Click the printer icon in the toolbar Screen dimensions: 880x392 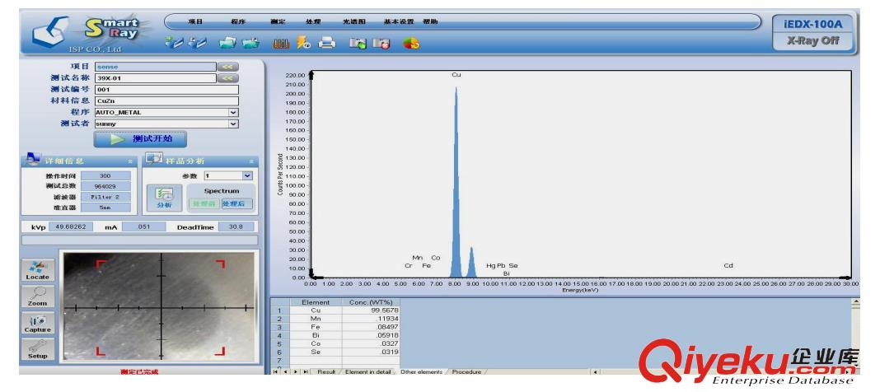click(x=326, y=43)
